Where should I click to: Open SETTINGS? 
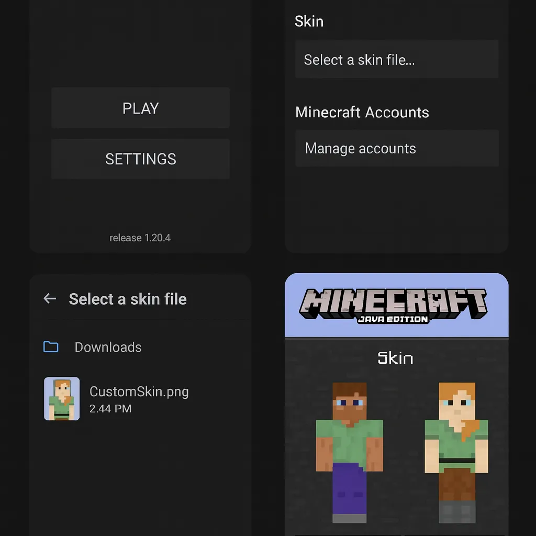pyautogui.click(x=140, y=159)
